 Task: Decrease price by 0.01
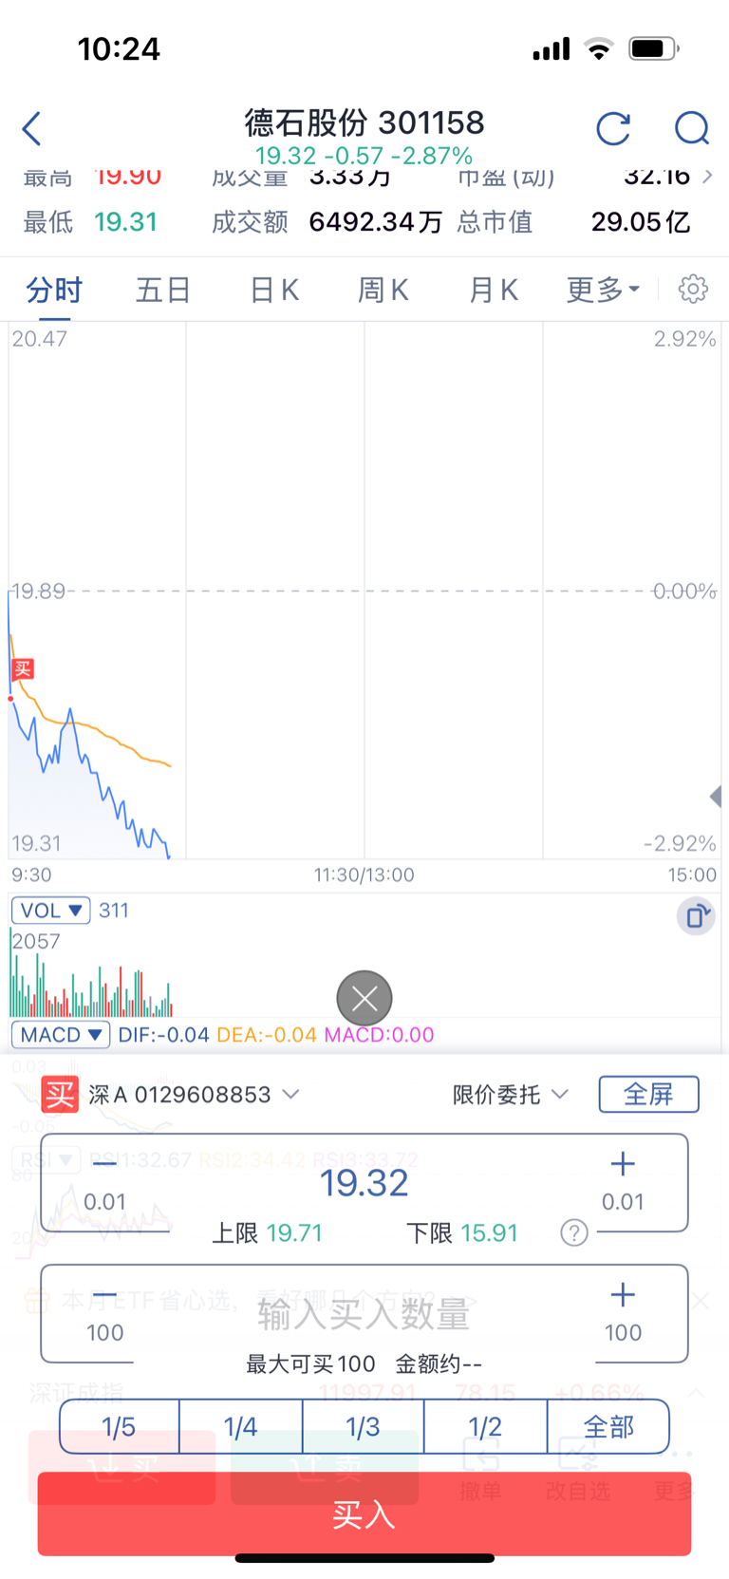(x=104, y=1181)
